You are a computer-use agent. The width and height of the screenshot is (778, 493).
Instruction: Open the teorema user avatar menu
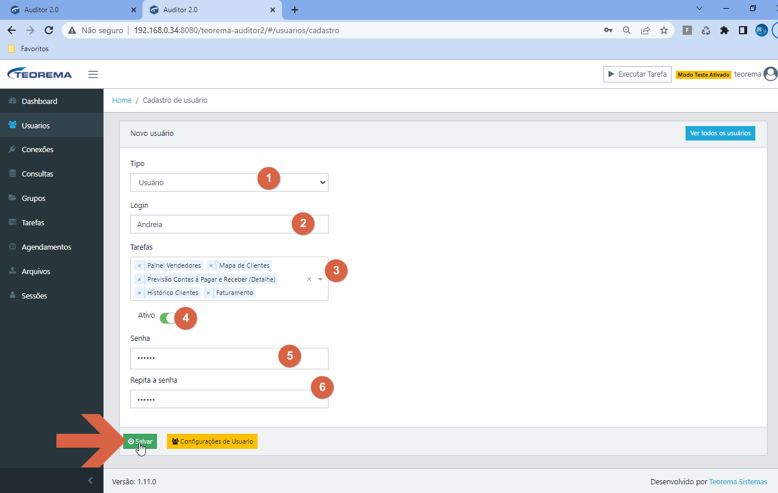[770, 74]
